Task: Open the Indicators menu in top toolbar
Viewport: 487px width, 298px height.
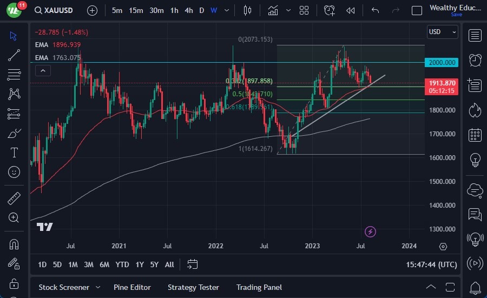Action: pyautogui.click(x=273, y=10)
